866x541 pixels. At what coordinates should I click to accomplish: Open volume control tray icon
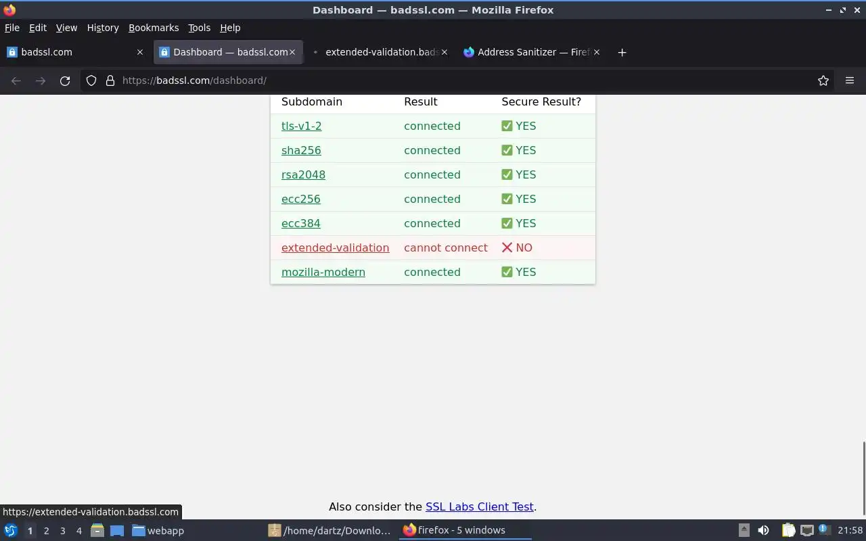click(x=763, y=530)
